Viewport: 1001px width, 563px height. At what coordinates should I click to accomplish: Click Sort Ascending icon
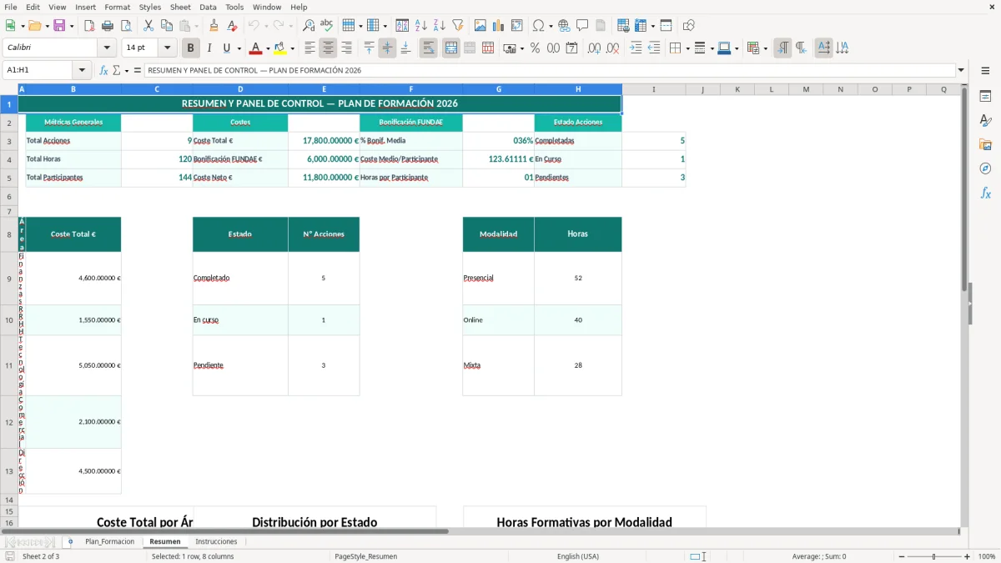pos(420,26)
